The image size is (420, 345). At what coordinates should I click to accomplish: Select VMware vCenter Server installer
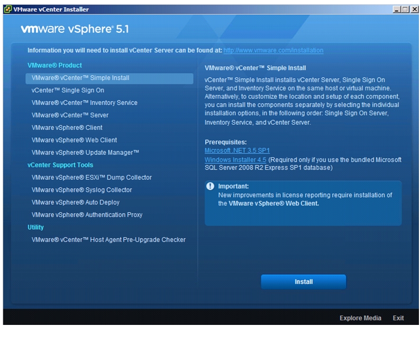point(70,115)
